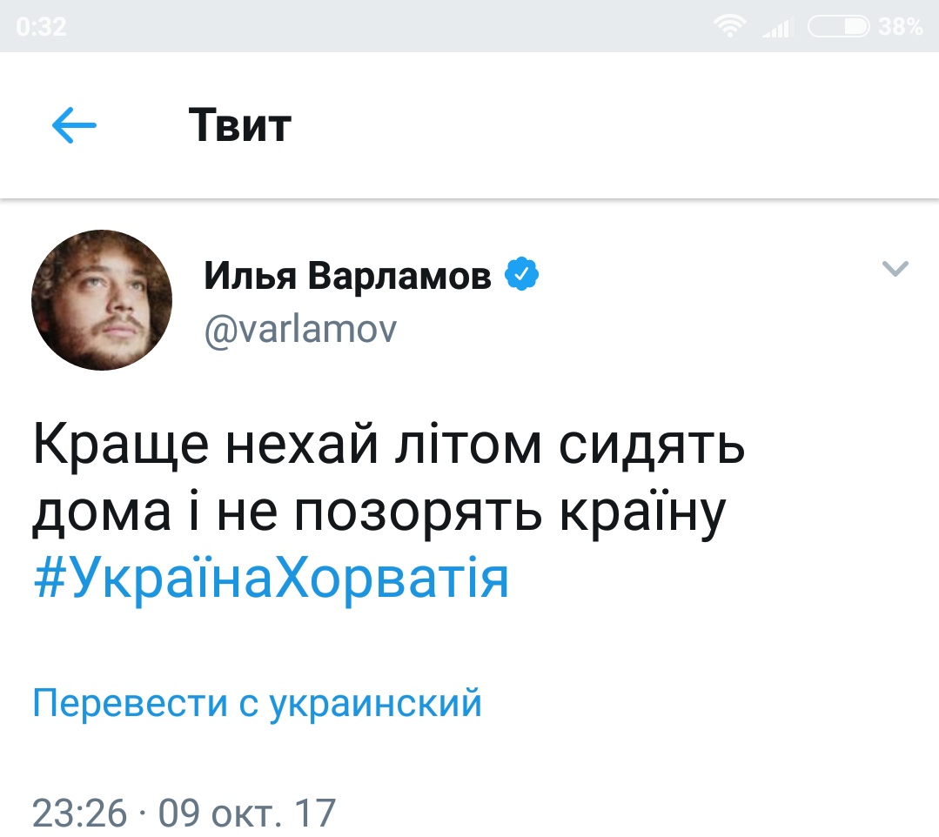Tap the 0:32 status bar clock
Viewport: 939px width, 837px height.
coord(42,27)
